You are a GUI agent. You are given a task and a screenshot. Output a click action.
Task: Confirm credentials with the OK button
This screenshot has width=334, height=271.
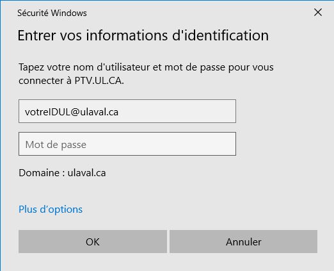tap(93, 242)
